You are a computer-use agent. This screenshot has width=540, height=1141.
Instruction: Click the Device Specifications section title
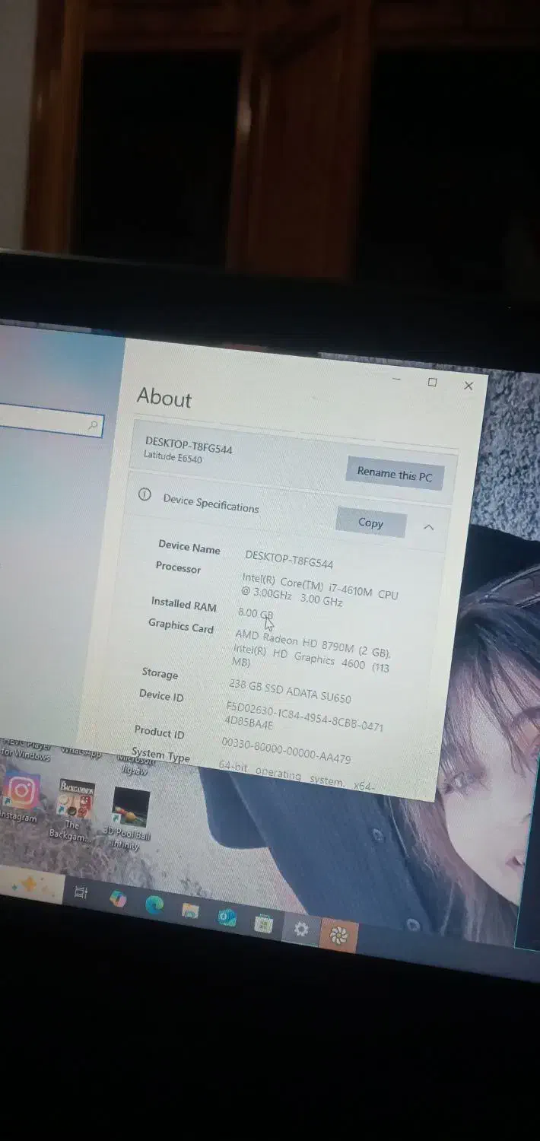tap(211, 504)
